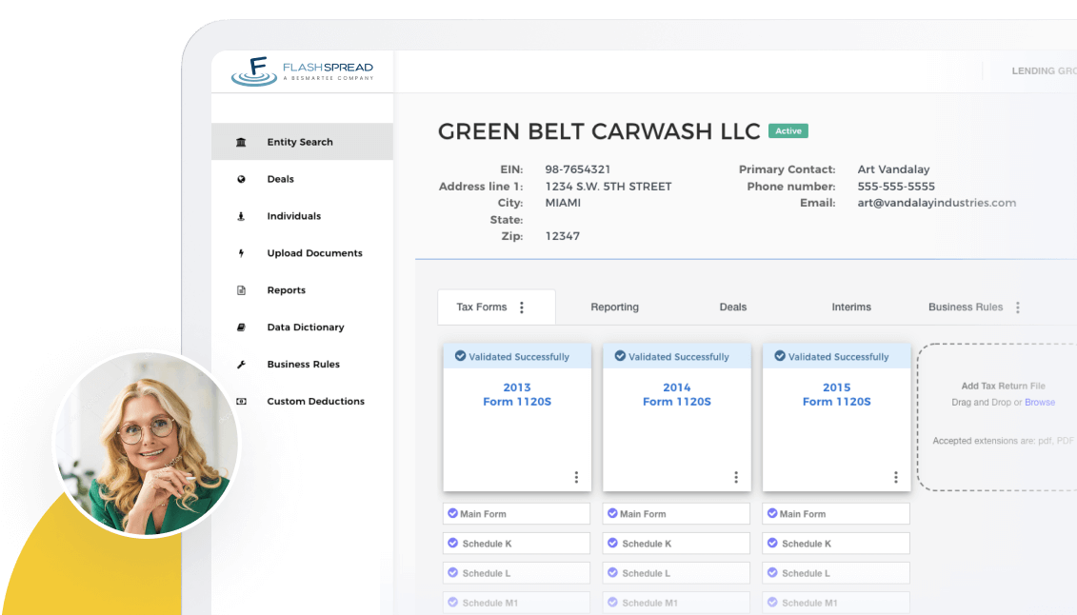Screen dimensions: 1077x615
Task: Open the 2013 Form 1120S card menu
Action: [x=576, y=477]
